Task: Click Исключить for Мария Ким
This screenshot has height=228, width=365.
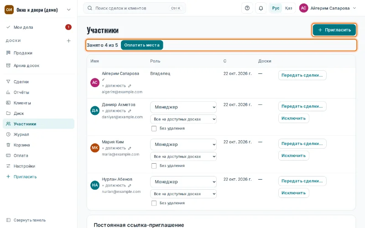Action: click(293, 155)
